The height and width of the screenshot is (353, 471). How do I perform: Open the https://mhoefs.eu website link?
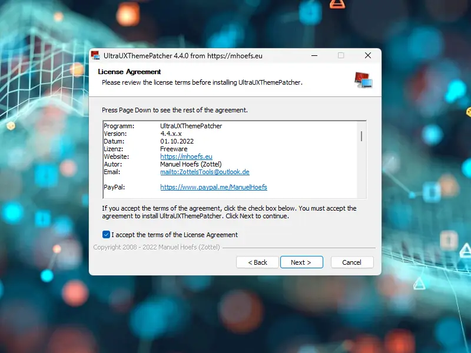coord(186,156)
